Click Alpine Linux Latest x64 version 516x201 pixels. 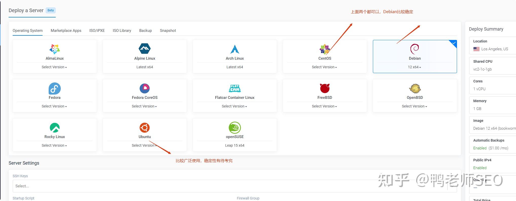[x=145, y=67]
